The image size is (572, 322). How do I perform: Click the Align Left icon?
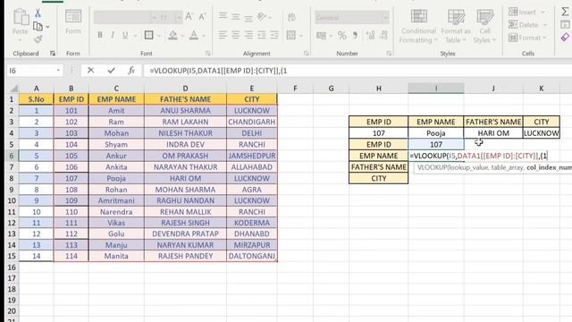[x=223, y=36]
